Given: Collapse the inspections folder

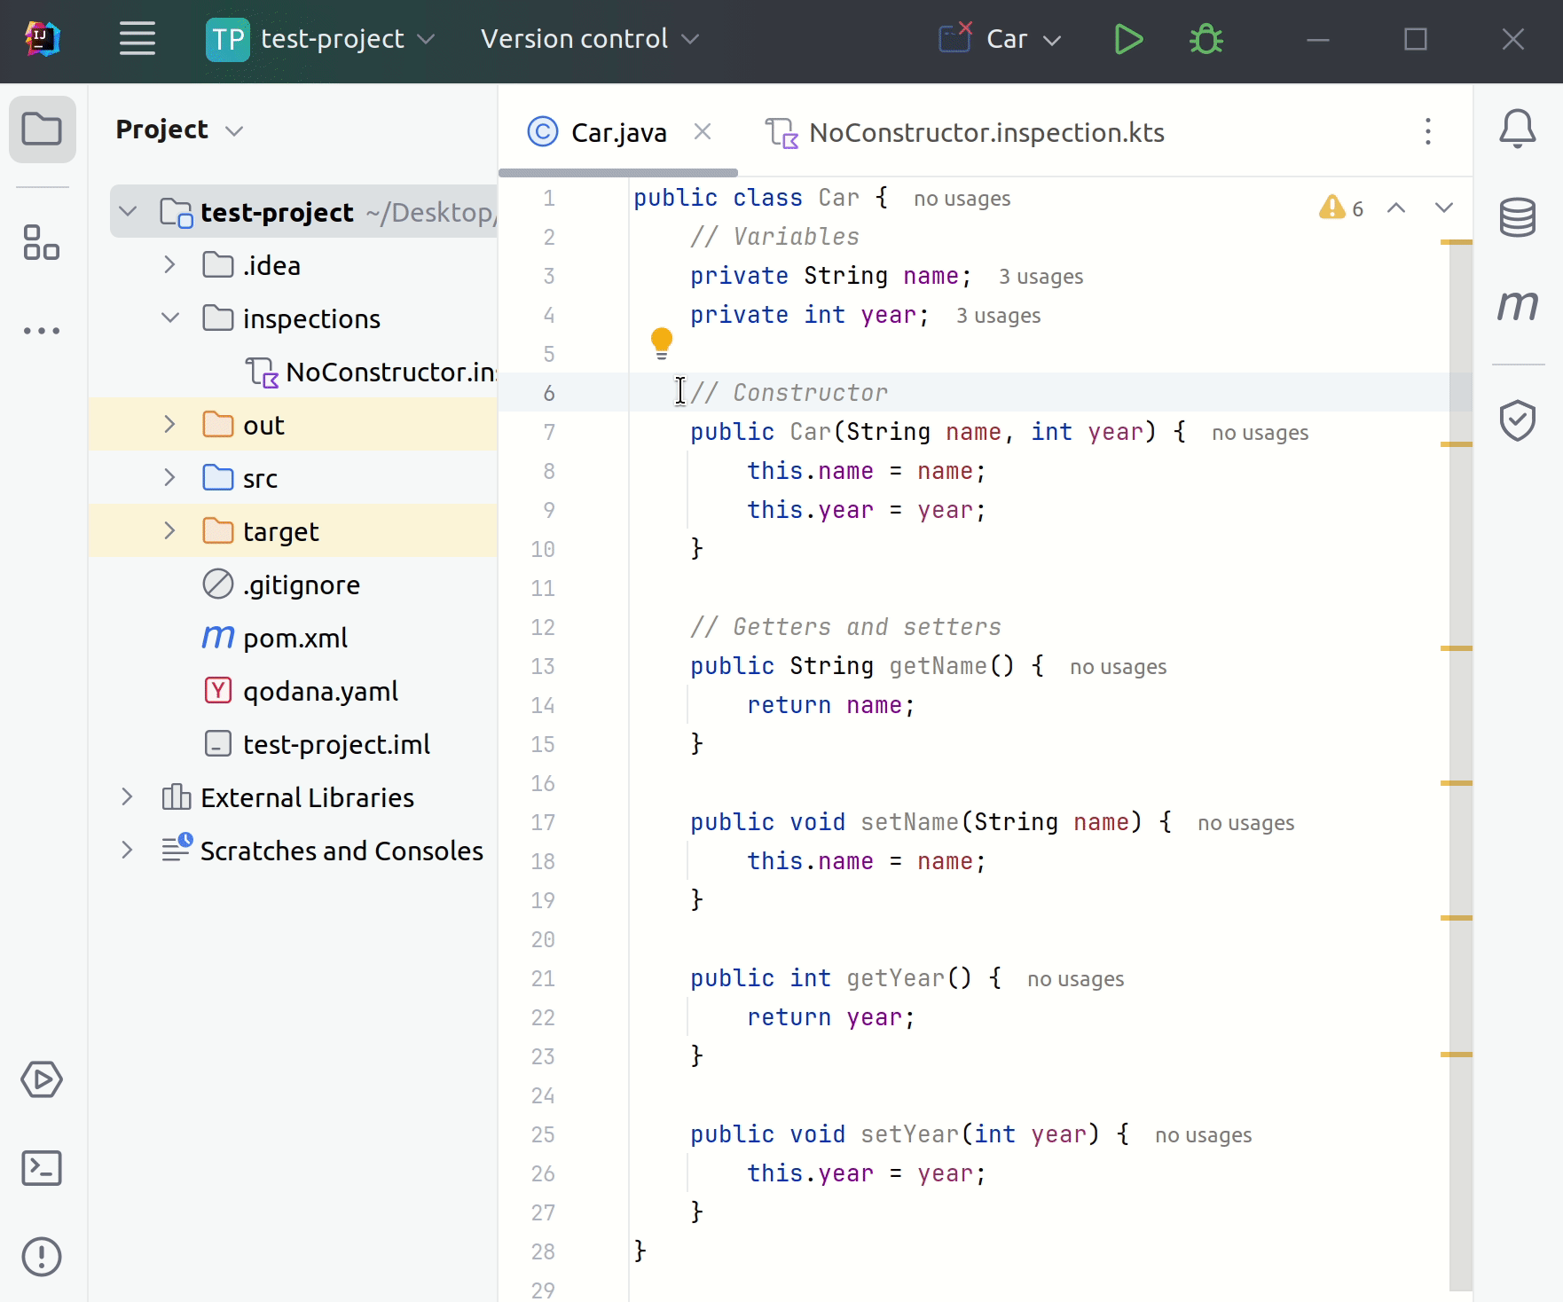Looking at the screenshot, I should click(x=169, y=318).
